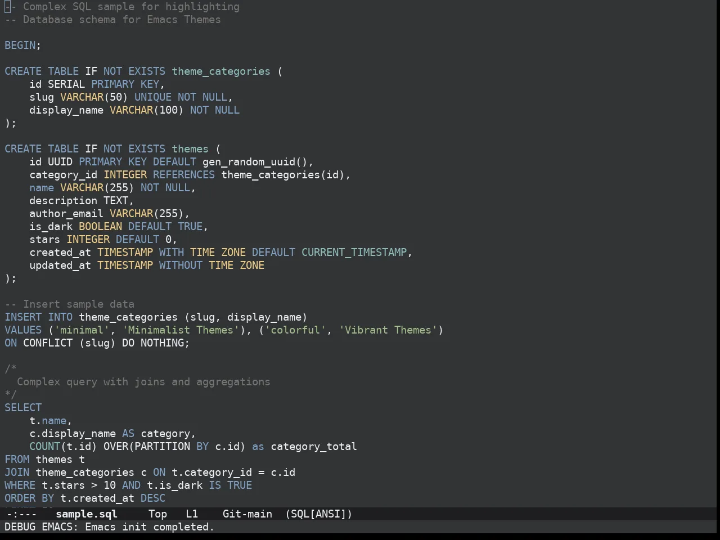The width and height of the screenshot is (720, 540).
Task: Click 'Complex query with joins and aggregations' comment
Action: (143, 381)
